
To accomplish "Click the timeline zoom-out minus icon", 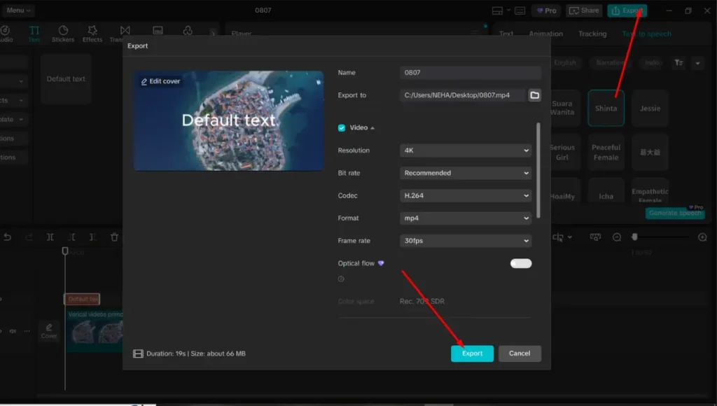I will (x=617, y=237).
